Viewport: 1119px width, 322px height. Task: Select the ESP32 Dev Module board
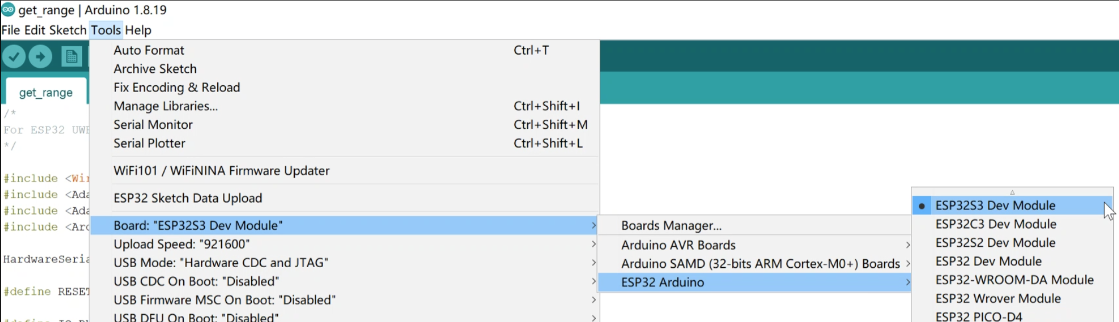tap(1012, 262)
